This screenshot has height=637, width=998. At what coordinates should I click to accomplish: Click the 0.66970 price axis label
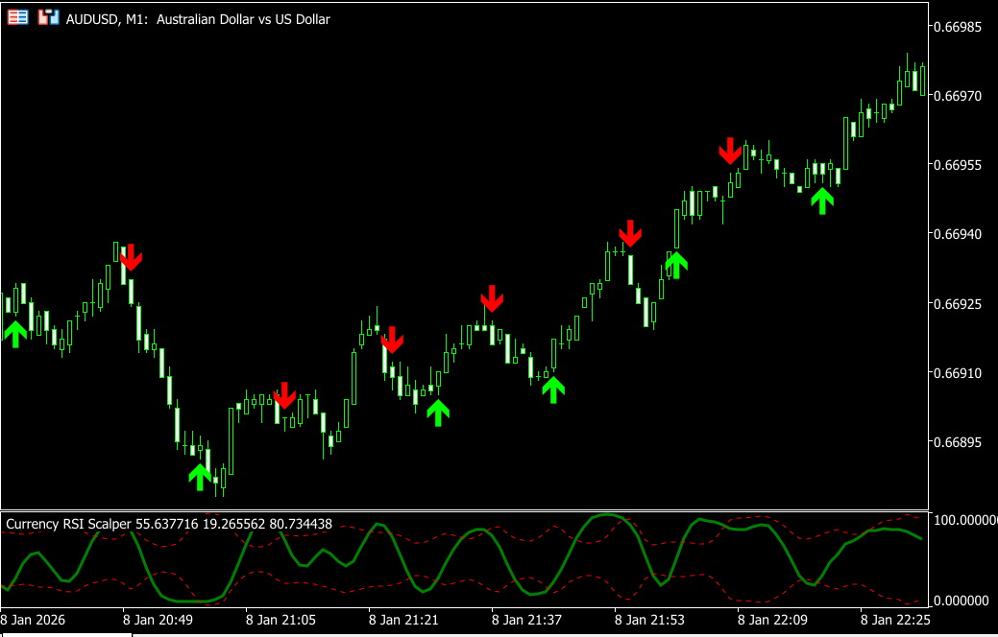pyautogui.click(x=961, y=96)
